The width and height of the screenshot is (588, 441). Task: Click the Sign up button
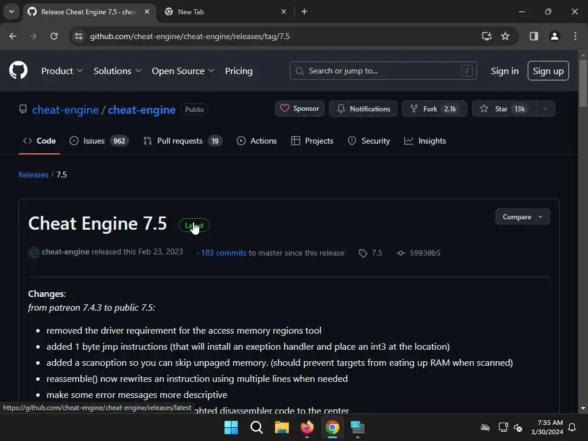pos(548,71)
